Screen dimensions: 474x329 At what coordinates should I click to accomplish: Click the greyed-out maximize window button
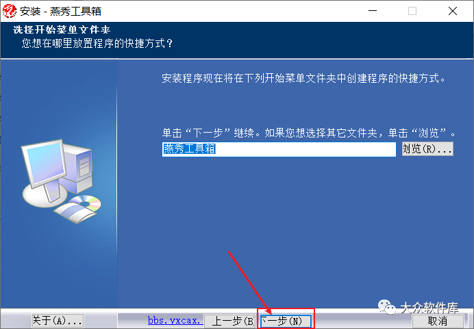[x=412, y=11]
